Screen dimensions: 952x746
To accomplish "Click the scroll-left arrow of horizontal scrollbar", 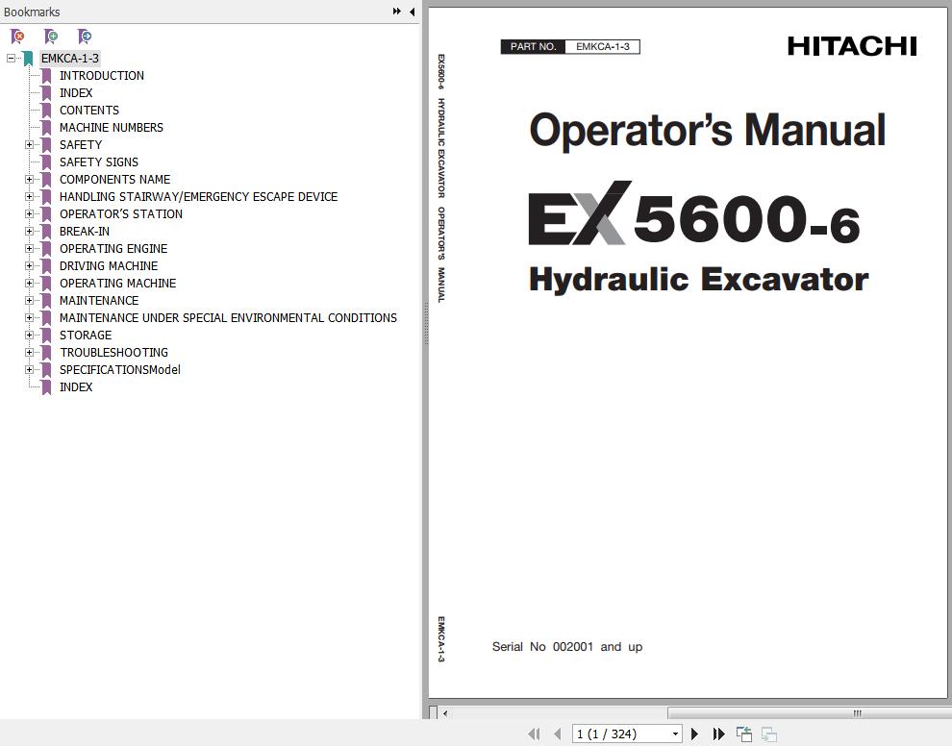I will pos(445,713).
